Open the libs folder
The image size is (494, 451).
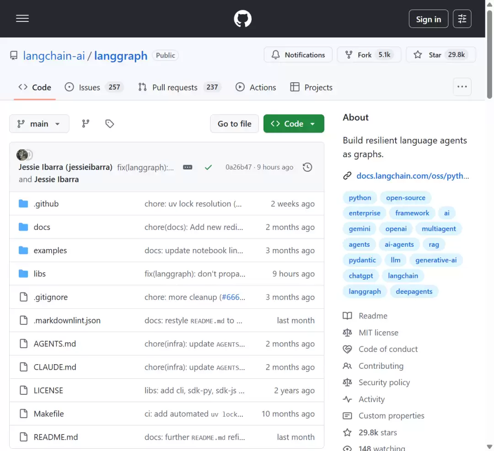40,274
